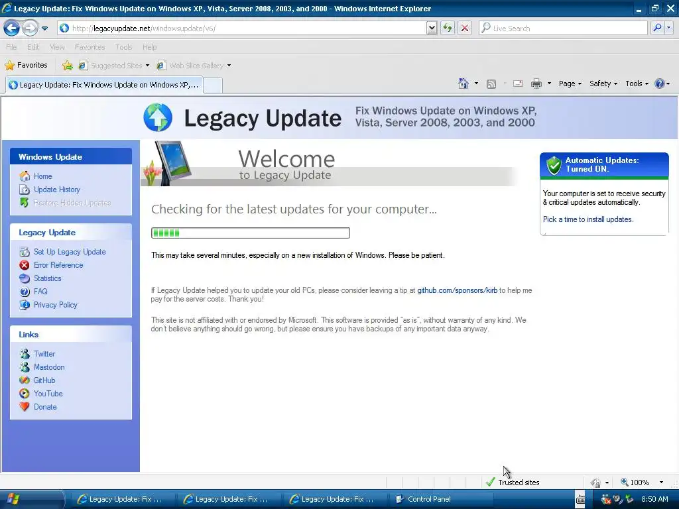Image resolution: width=679 pixels, height=509 pixels.
Task: Click the zoom level 100% button
Action: [635, 482]
